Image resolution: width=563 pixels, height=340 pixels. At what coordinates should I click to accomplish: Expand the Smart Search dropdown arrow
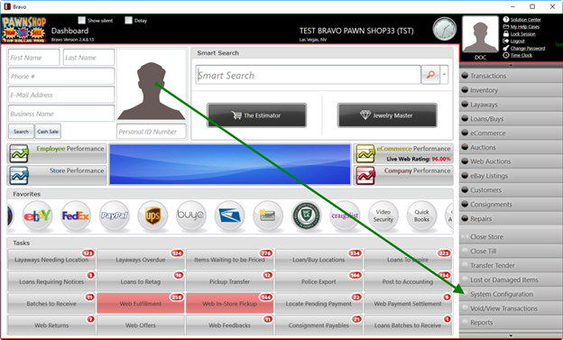click(444, 75)
